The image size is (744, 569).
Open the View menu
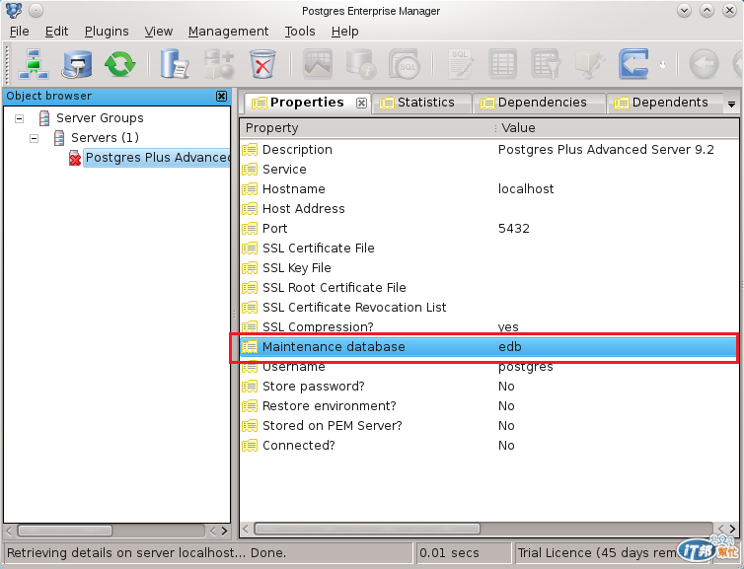[159, 32]
